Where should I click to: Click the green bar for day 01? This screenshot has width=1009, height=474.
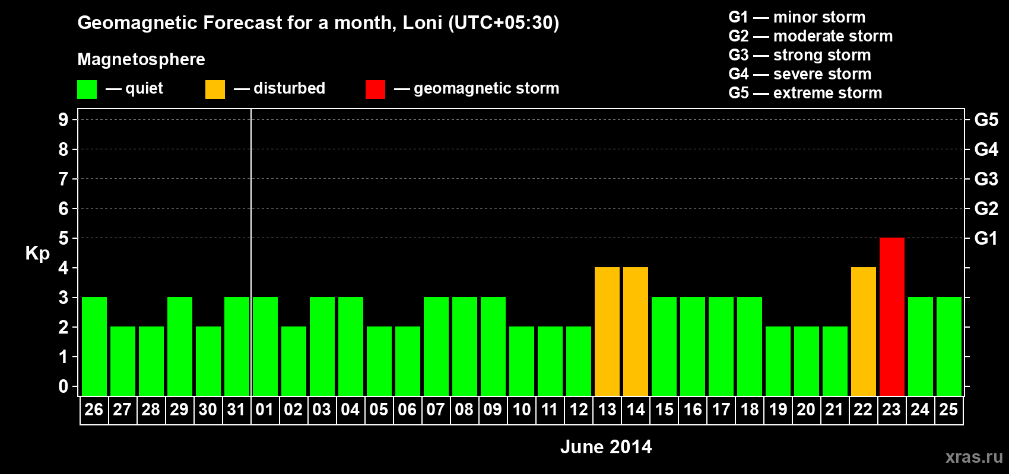[x=265, y=346]
